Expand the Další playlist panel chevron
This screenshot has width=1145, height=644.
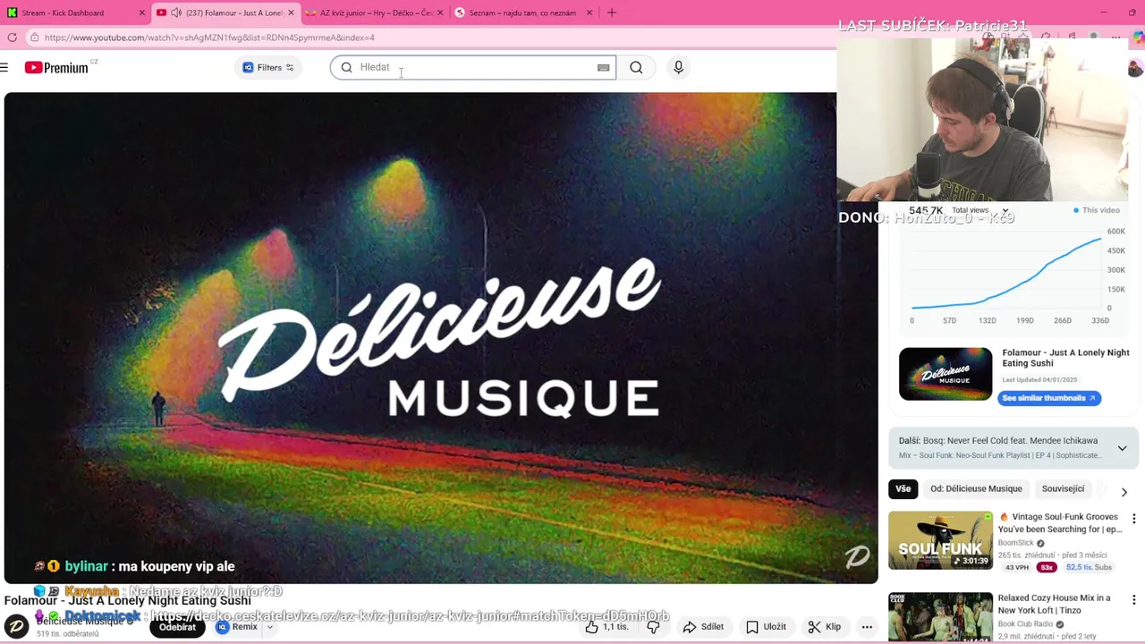[1122, 448]
